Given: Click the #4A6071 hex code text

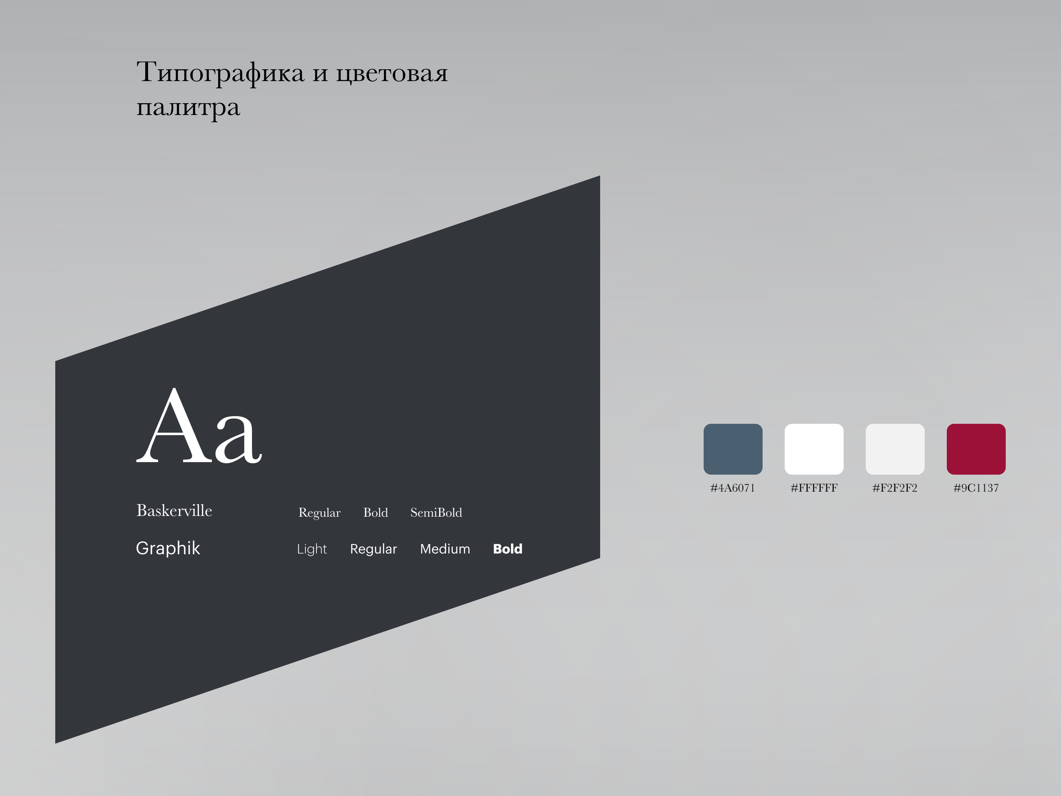Looking at the screenshot, I should tap(732, 488).
